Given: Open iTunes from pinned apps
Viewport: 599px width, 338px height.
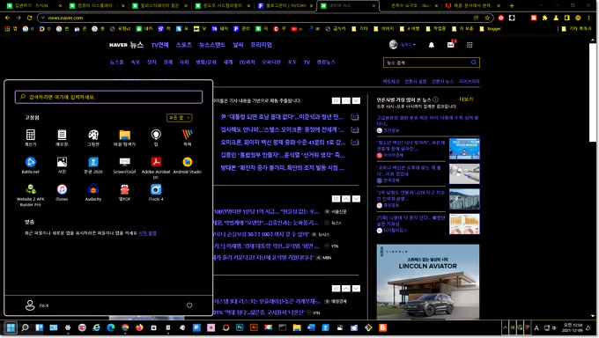Looking at the screenshot, I should click(x=62, y=193).
